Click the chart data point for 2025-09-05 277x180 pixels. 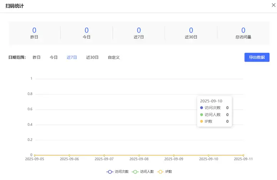[x=35, y=155]
